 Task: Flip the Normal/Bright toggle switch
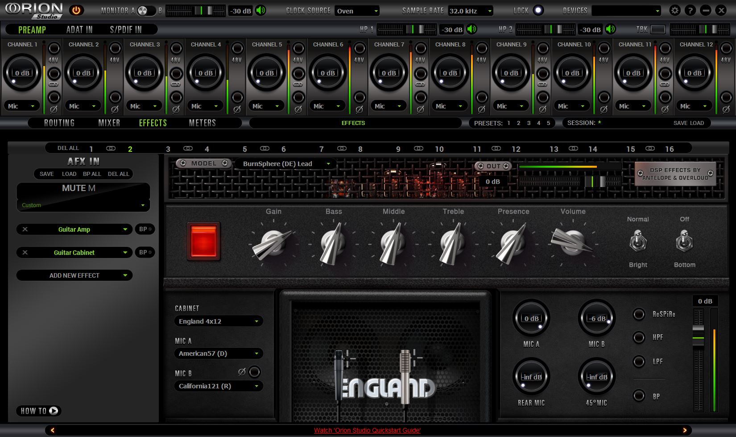[x=638, y=242]
